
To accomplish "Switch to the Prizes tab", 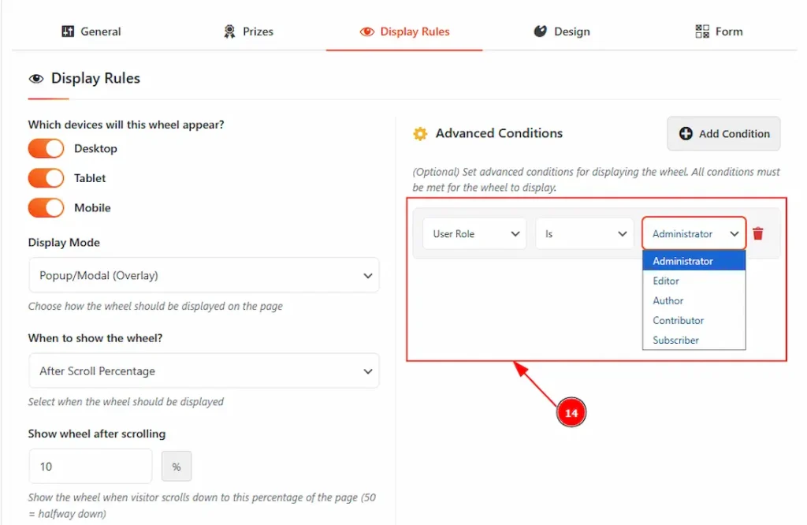I will [248, 32].
